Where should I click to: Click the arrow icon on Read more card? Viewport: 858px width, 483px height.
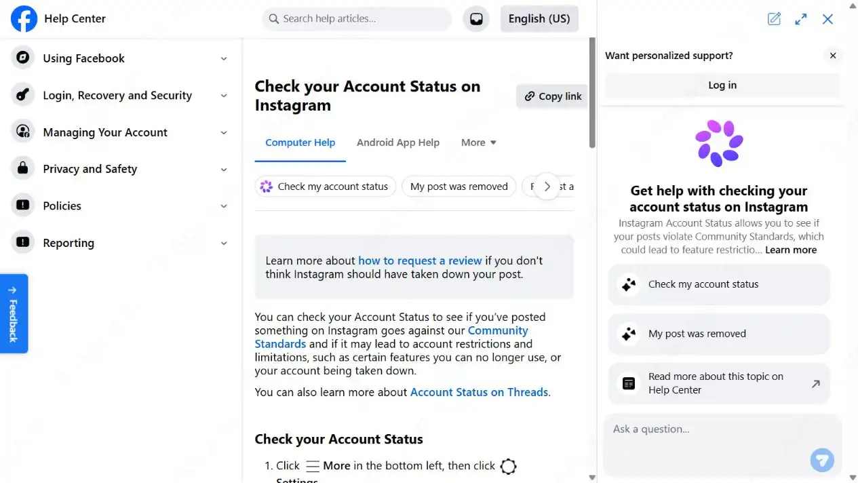click(x=815, y=383)
